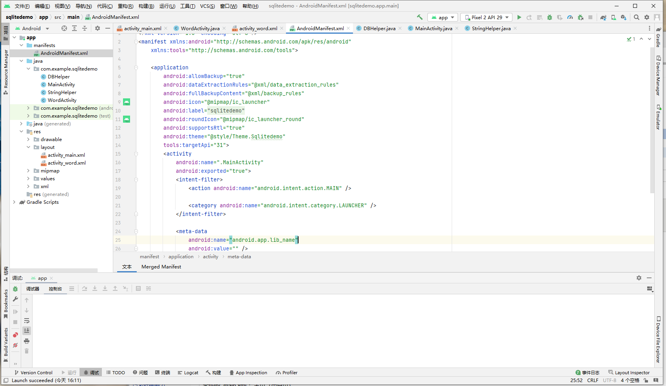Open SDK Manager icon in top toolbar

click(x=624, y=17)
